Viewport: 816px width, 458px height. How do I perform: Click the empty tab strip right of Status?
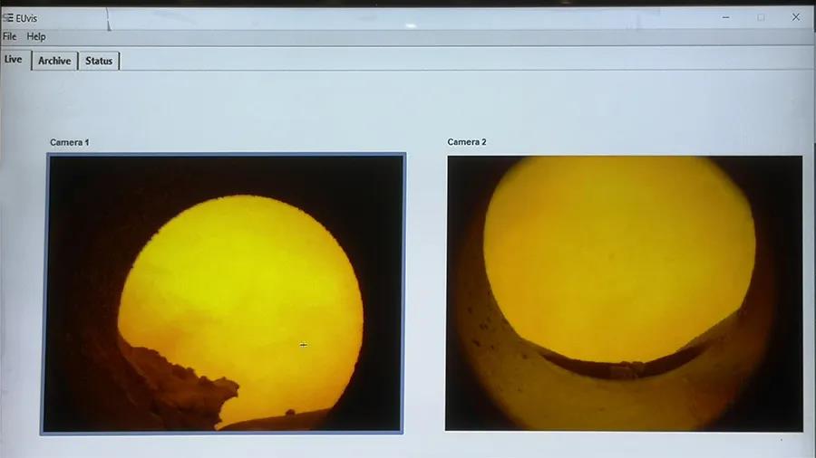(x=453, y=61)
